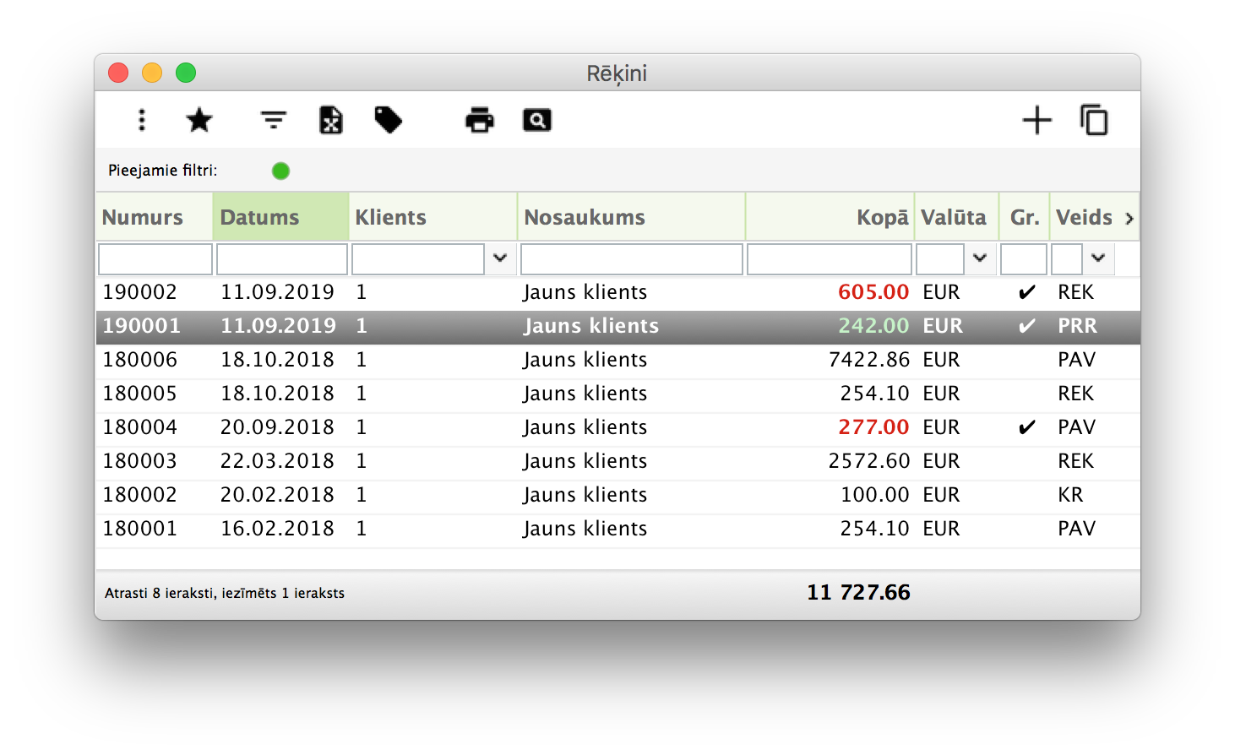The height and width of the screenshot is (755, 1235).
Task: Open the Valūta filter dropdown
Action: point(980,258)
